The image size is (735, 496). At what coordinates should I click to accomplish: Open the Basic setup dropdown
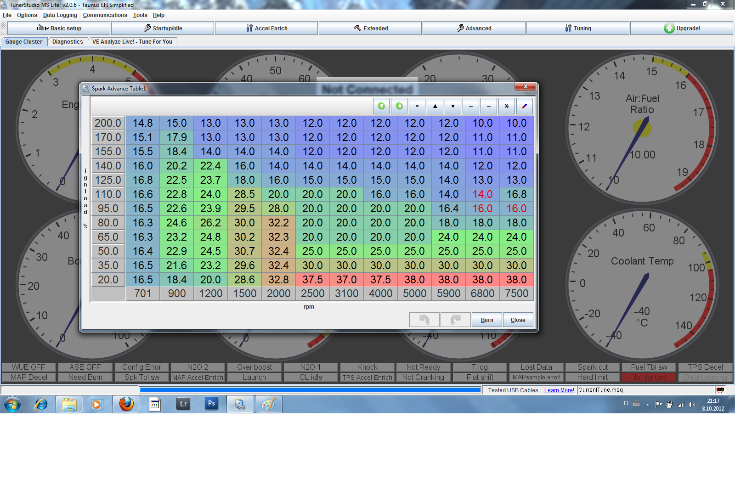click(59, 28)
